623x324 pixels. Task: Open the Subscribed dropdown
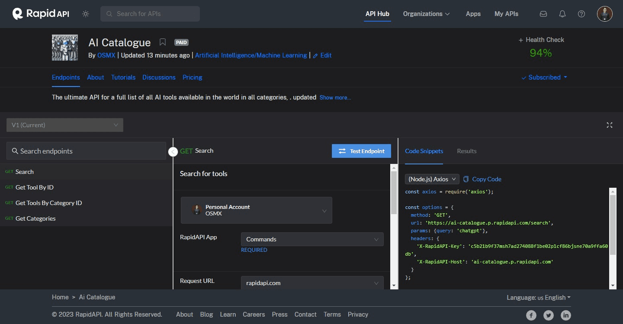(544, 77)
